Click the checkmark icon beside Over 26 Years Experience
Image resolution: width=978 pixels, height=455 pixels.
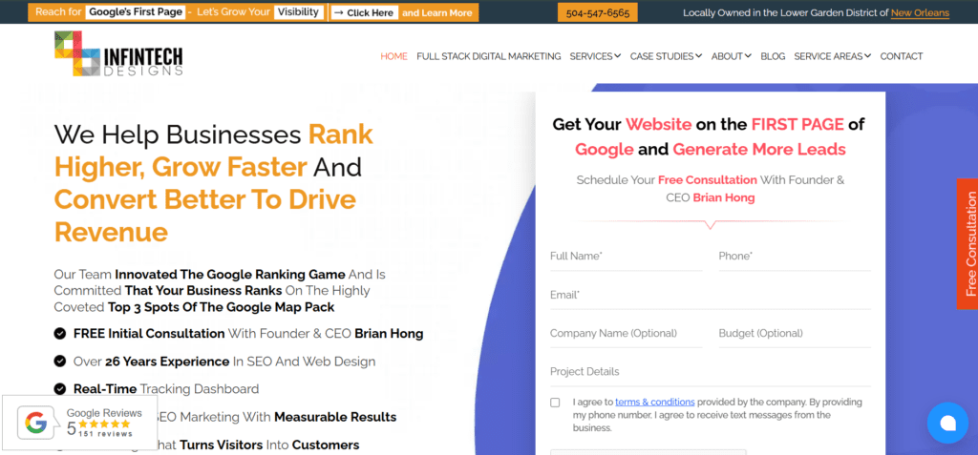[60, 362]
